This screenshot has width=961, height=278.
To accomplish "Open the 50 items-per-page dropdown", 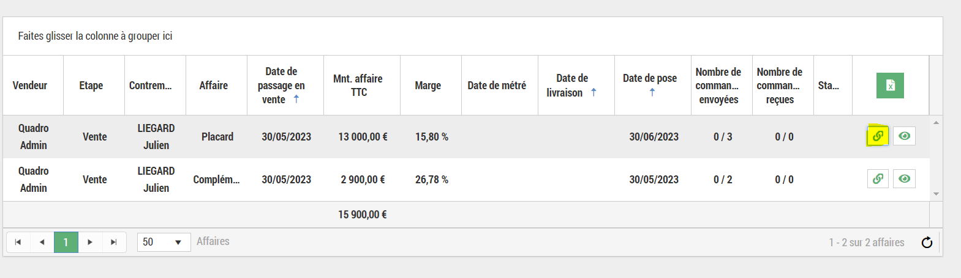I will point(164,242).
